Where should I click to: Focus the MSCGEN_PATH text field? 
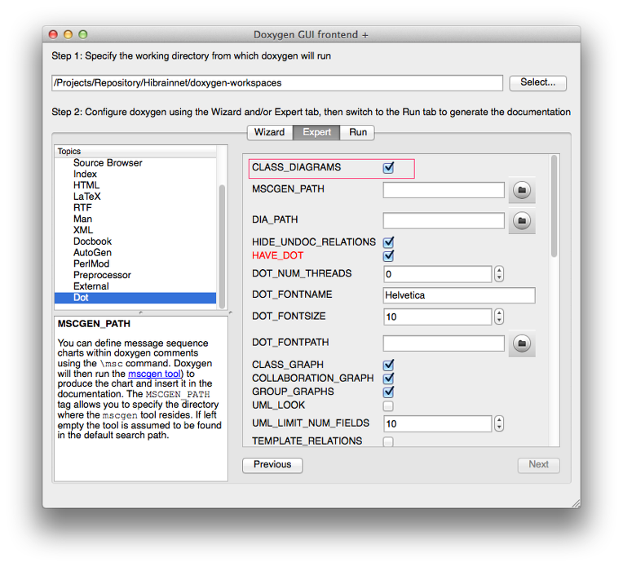coord(444,190)
